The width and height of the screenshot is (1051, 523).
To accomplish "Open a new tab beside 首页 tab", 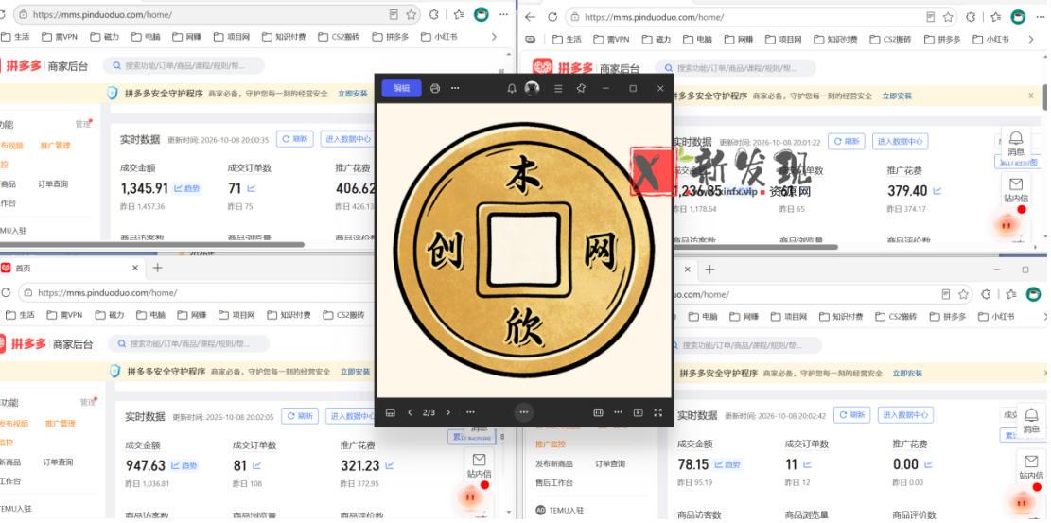I will pos(158,268).
